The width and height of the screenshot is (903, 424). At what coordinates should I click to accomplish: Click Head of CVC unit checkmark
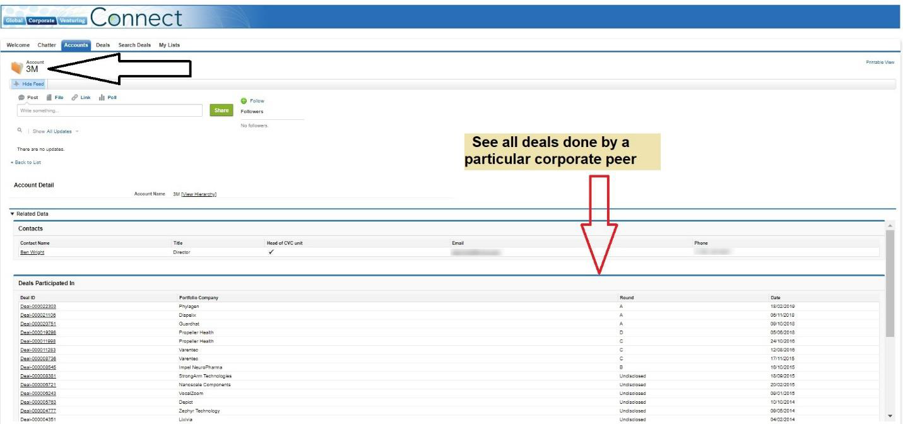[x=271, y=252]
